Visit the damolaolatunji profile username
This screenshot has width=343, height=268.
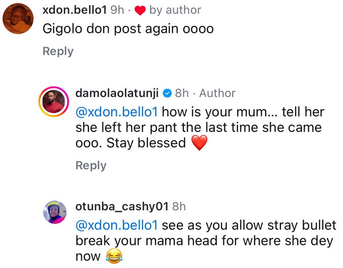(x=117, y=93)
